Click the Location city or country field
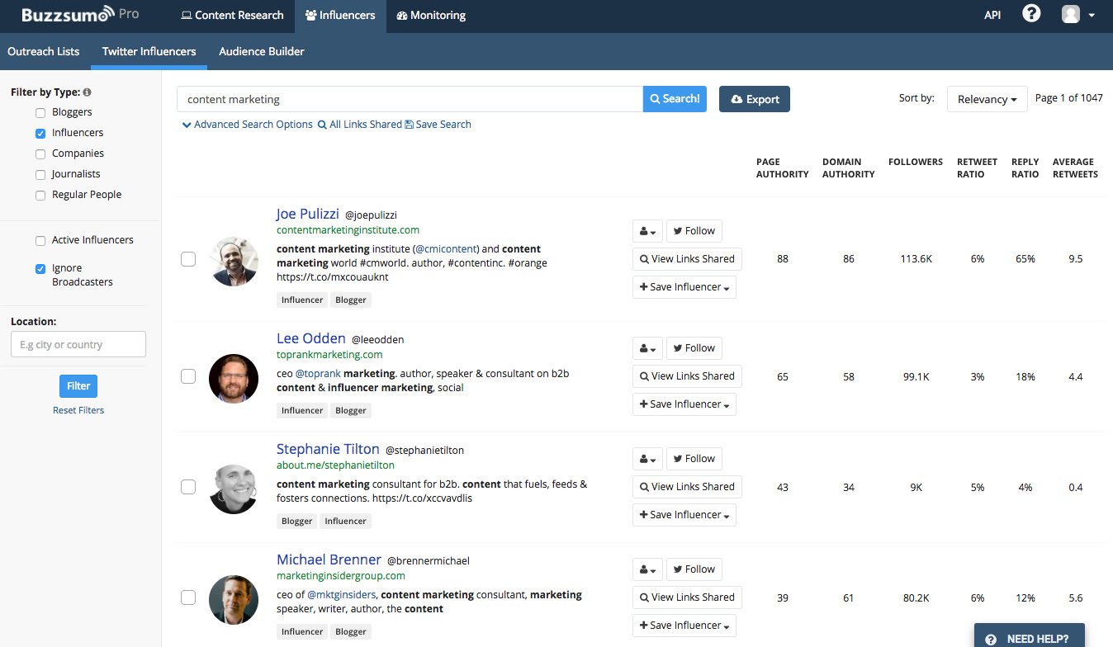The height and width of the screenshot is (647, 1113). click(x=78, y=344)
